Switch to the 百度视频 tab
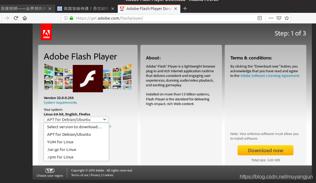The image size is (316, 183). coord(24,9)
